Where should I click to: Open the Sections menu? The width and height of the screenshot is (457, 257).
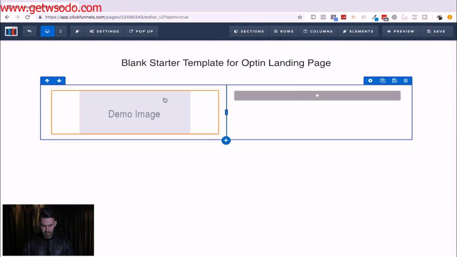249,31
